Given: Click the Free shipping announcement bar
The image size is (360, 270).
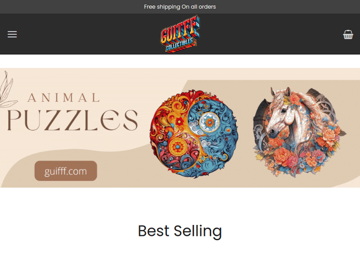Looking at the screenshot, I should (x=180, y=7).
